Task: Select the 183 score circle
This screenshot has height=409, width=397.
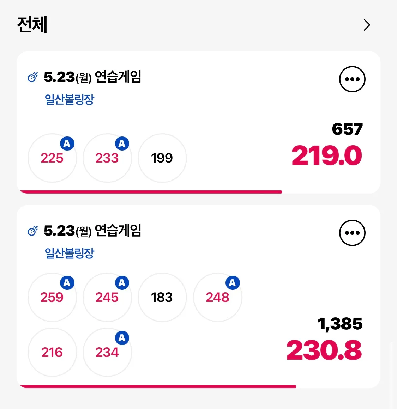Action: [162, 297]
